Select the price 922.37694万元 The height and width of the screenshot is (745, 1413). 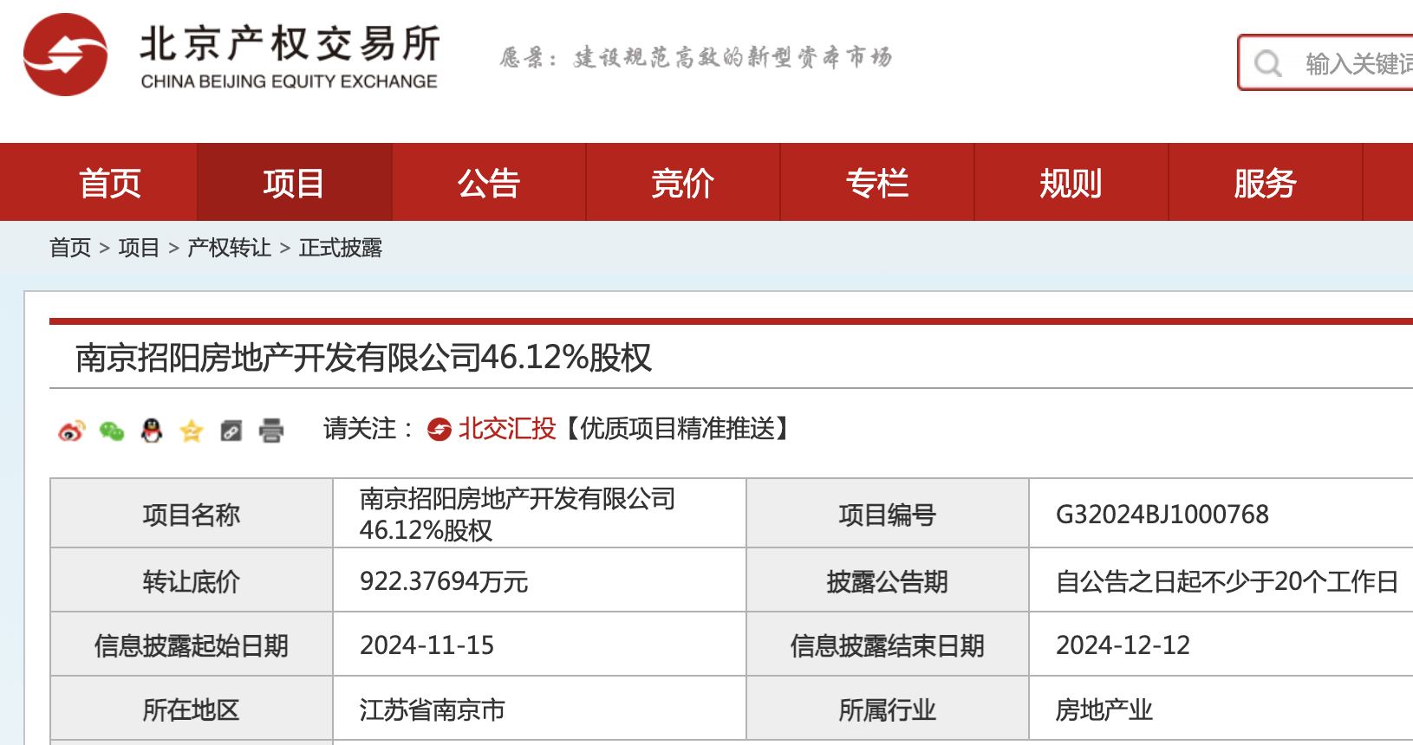pos(444,581)
